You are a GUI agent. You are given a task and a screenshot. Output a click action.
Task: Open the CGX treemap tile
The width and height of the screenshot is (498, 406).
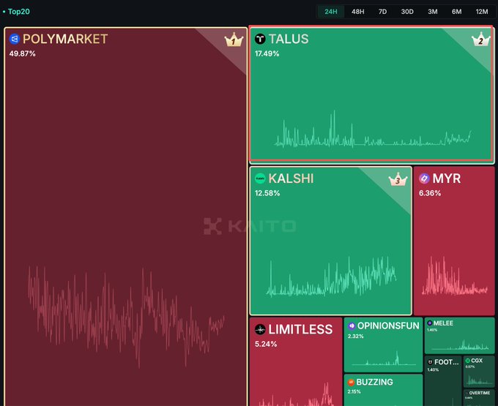coord(477,365)
